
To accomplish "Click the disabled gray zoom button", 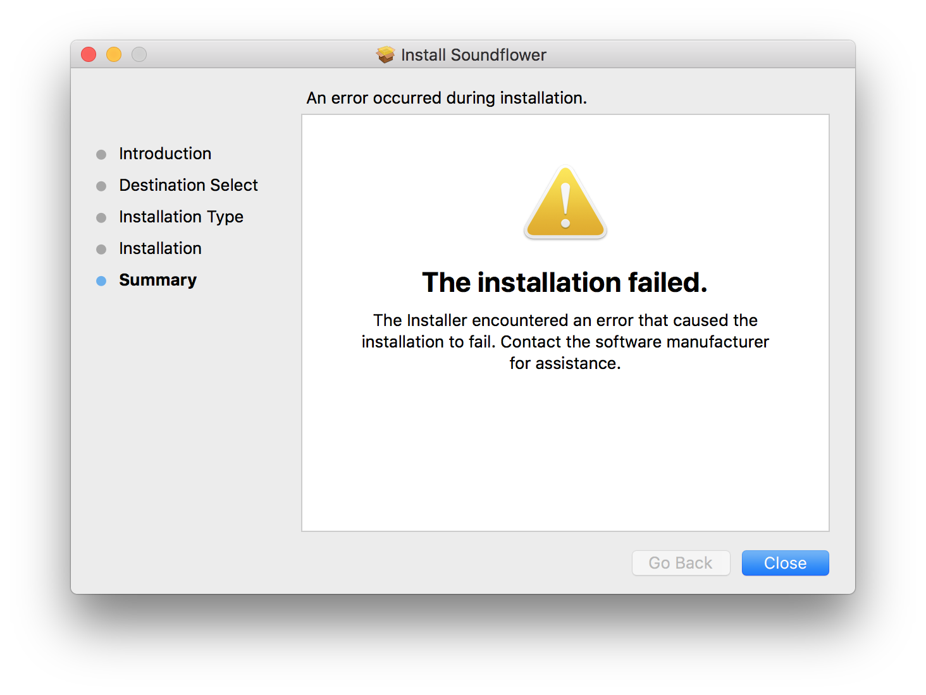I will (x=139, y=54).
